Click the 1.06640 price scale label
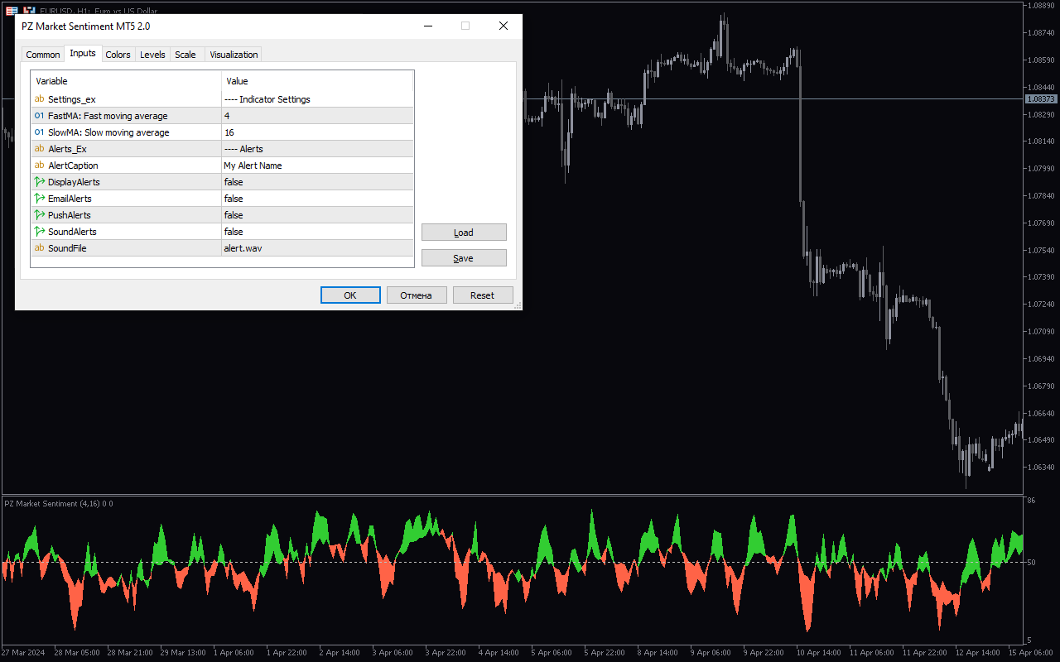The width and height of the screenshot is (1060, 662). [1040, 413]
